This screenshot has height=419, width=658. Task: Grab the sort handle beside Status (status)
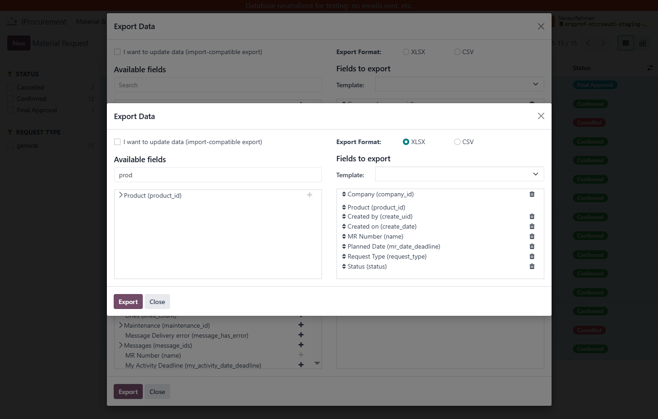click(x=344, y=266)
